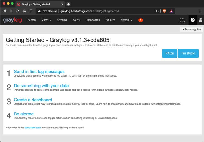The width and height of the screenshot is (204, 142).
Task: Go to the Streams page
Action: point(62,20)
